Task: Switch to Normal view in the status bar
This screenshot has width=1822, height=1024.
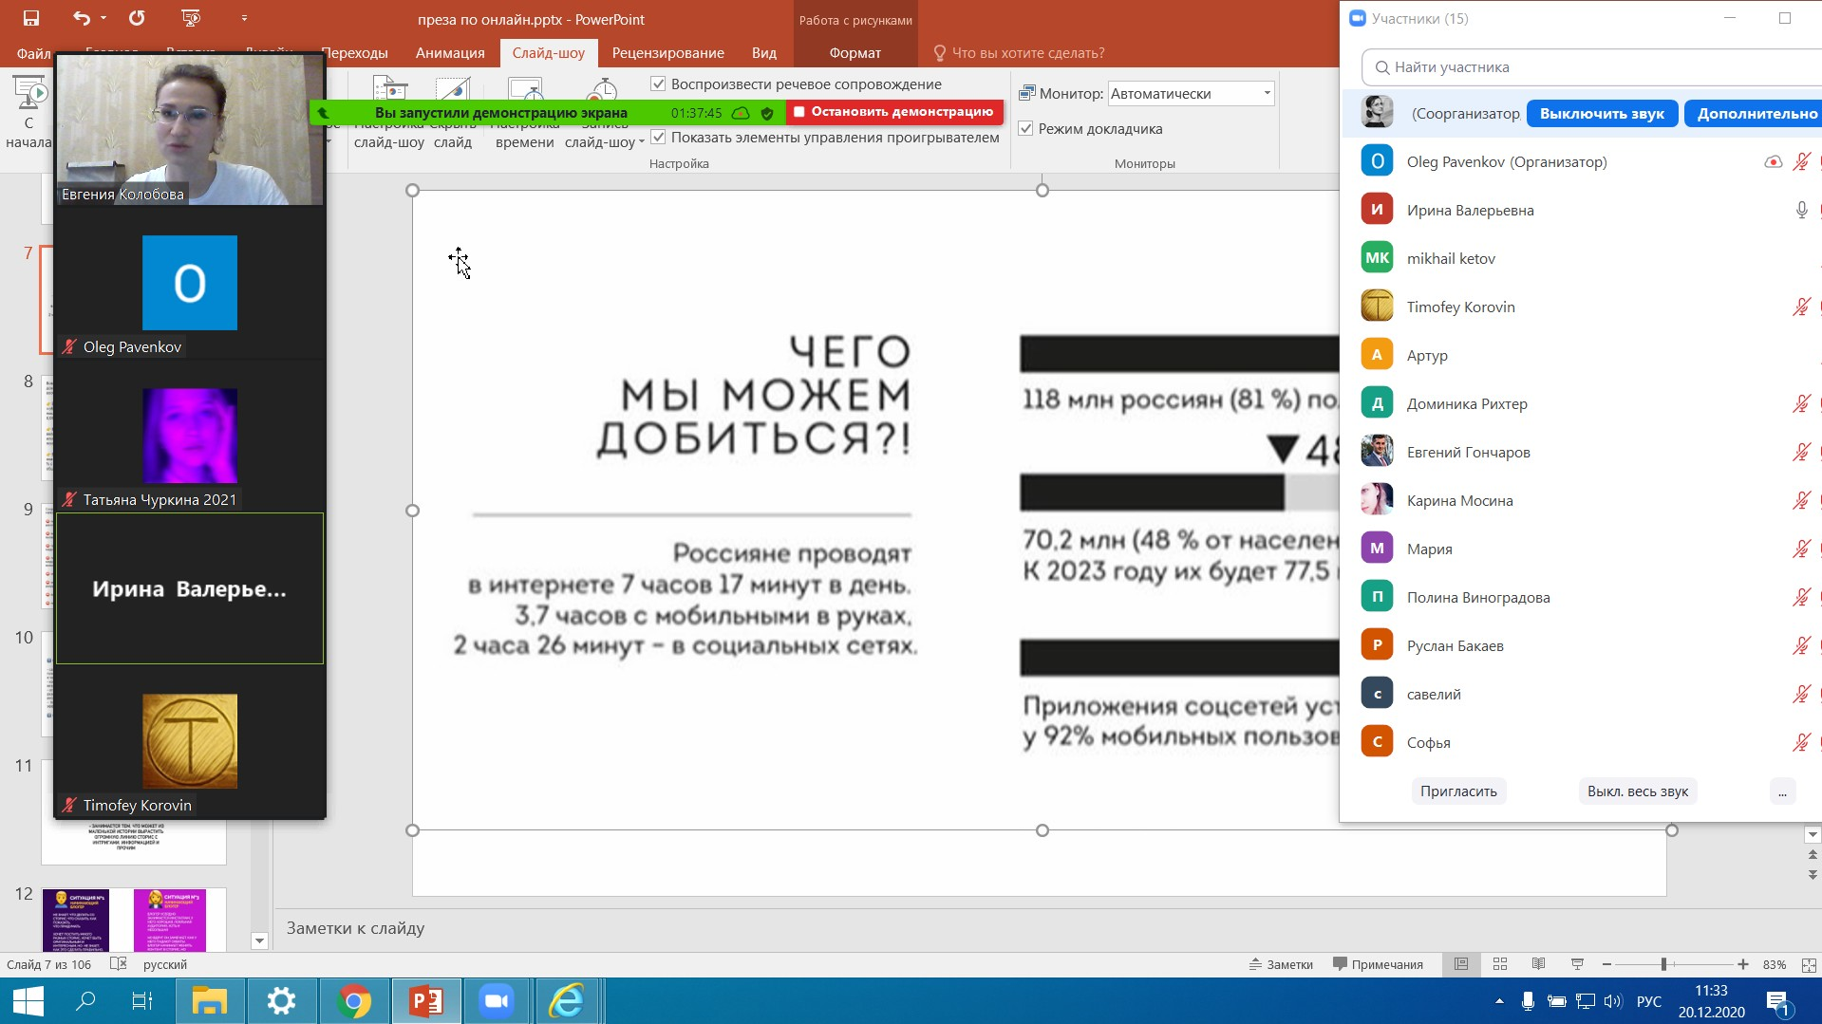Action: click(x=1461, y=964)
